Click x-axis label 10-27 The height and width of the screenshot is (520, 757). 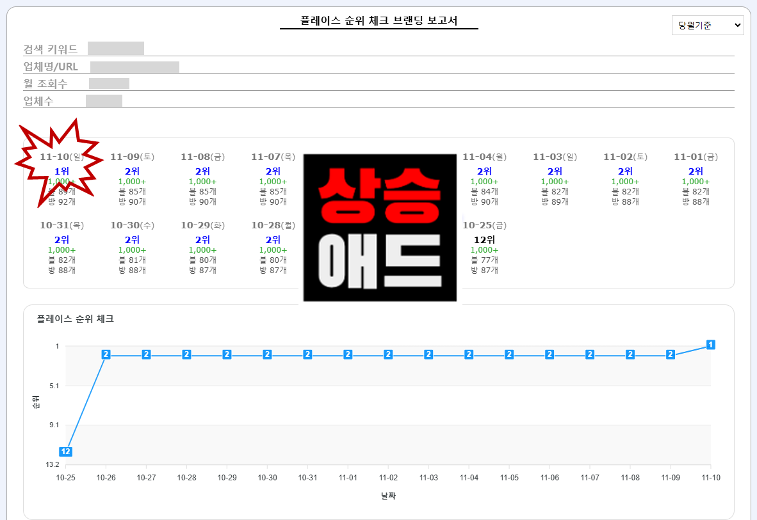coord(146,478)
